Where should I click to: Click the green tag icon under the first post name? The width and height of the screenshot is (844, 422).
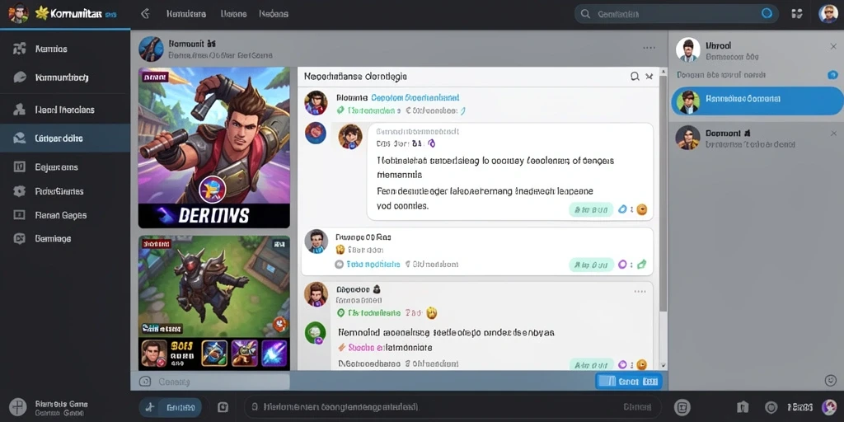pyautogui.click(x=340, y=110)
